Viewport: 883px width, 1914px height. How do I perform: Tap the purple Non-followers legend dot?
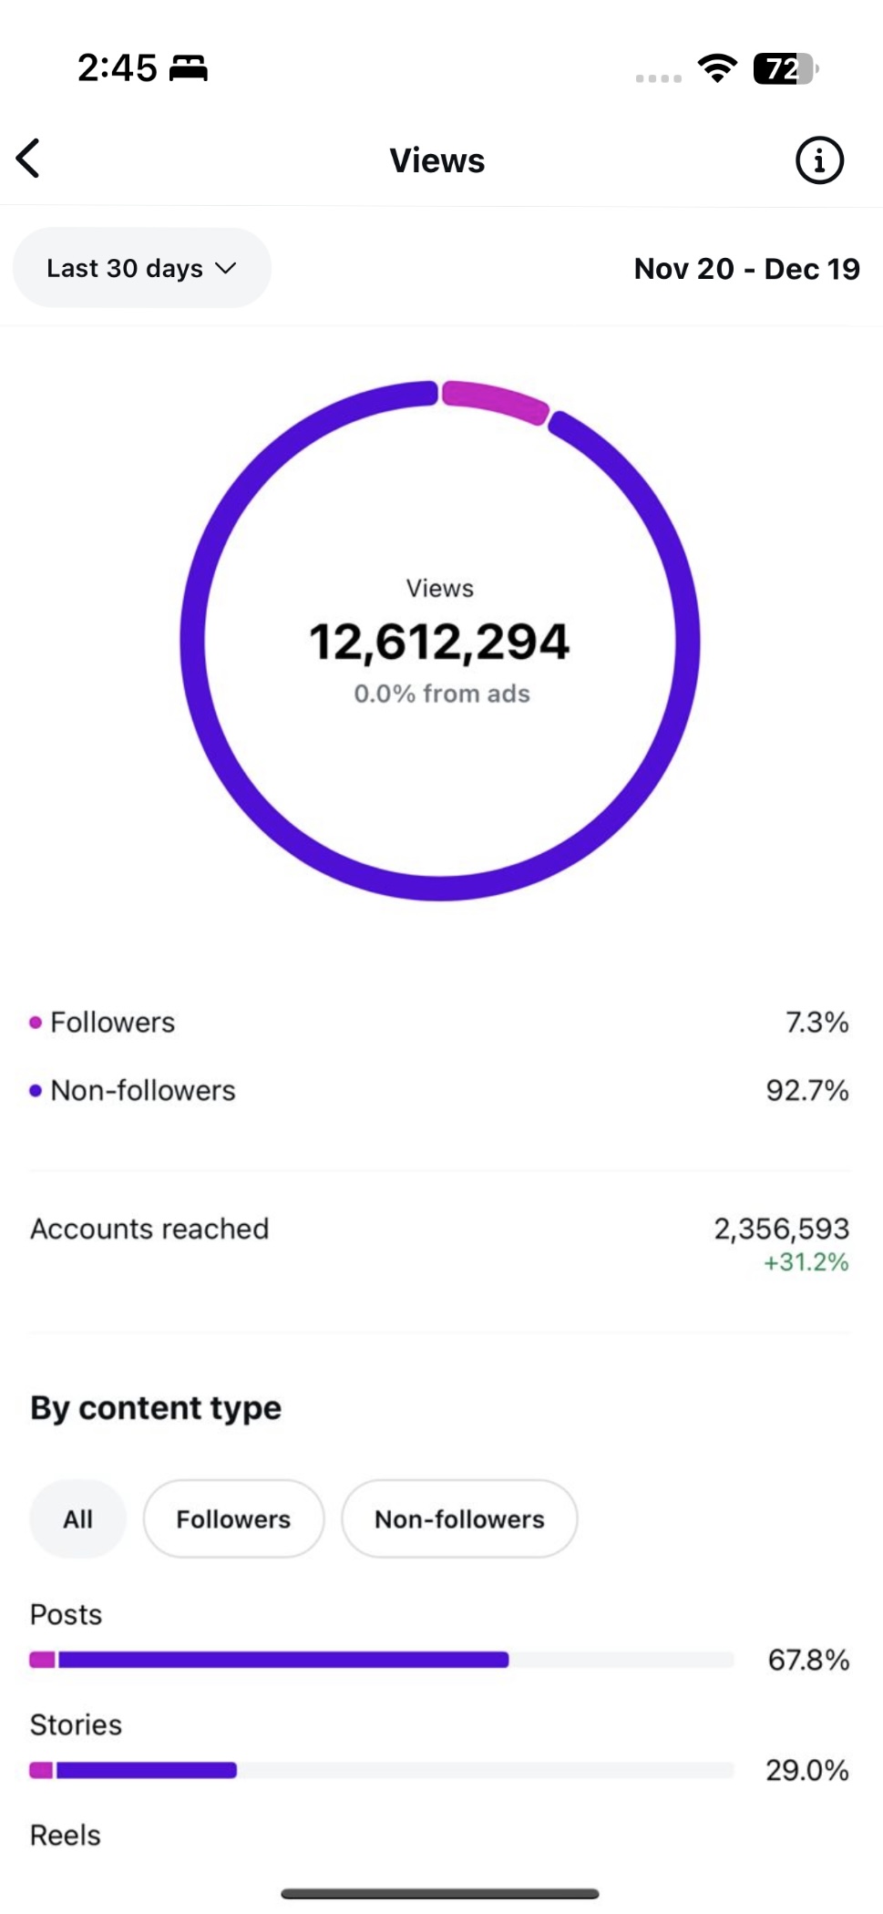(36, 1091)
